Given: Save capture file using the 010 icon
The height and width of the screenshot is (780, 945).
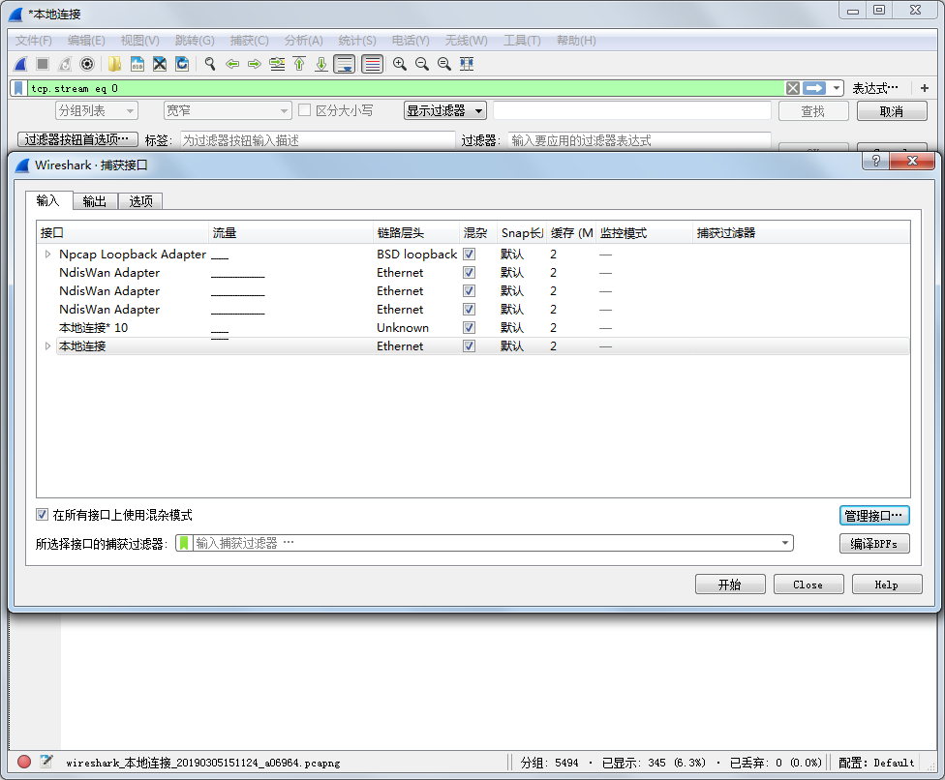Looking at the screenshot, I should [x=137, y=64].
